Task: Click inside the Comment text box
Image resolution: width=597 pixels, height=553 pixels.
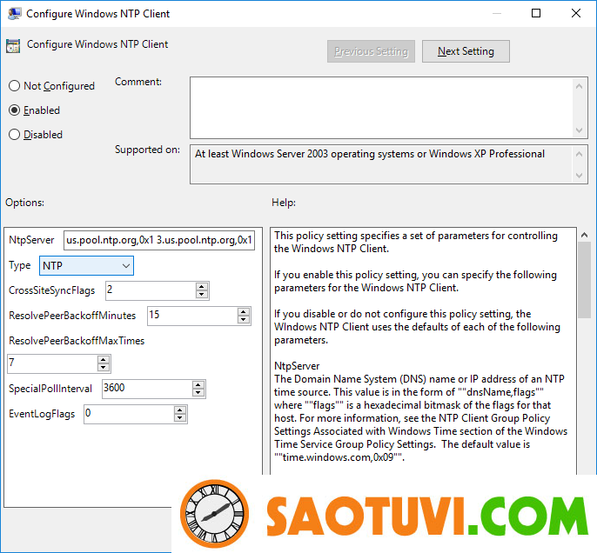Action: tap(381, 108)
